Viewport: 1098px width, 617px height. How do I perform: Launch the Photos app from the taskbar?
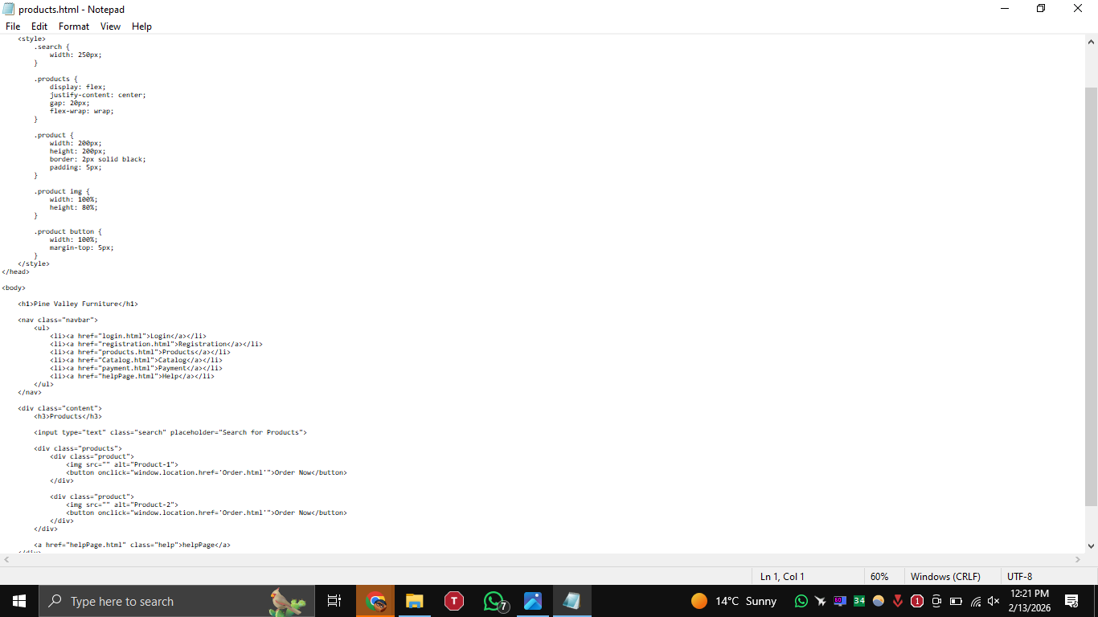(x=532, y=601)
